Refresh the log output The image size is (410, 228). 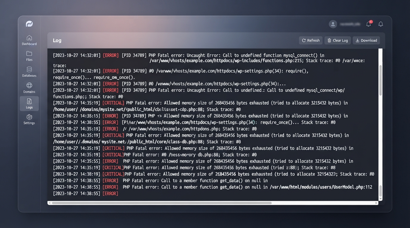[x=311, y=40]
